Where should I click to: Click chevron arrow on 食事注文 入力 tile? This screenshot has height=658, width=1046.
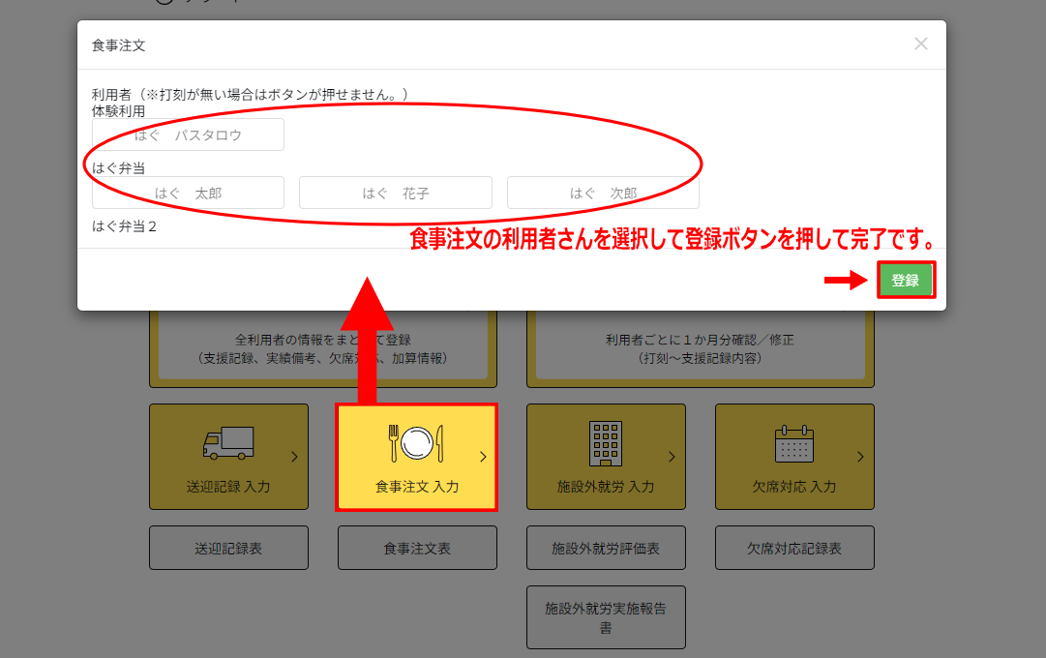pyautogui.click(x=483, y=457)
